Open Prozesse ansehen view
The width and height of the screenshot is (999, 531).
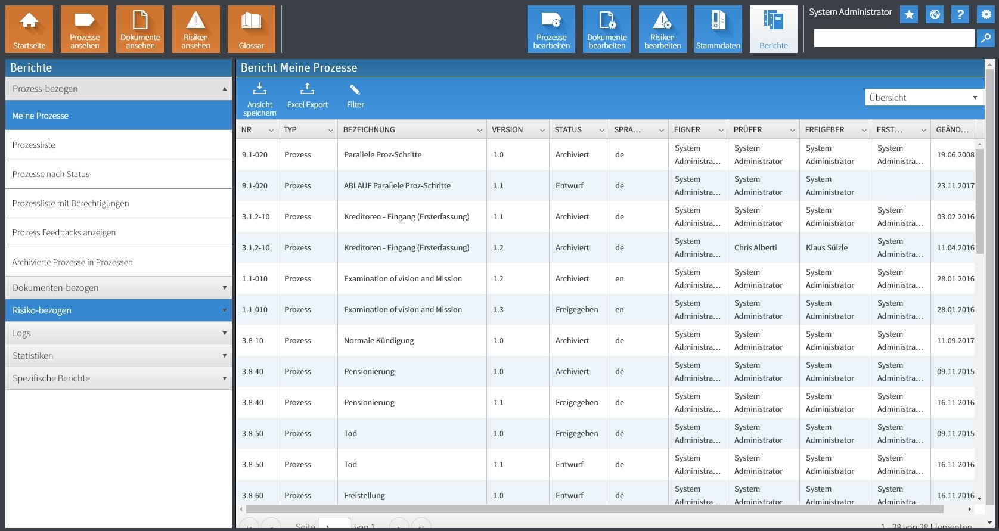[x=85, y=29]
